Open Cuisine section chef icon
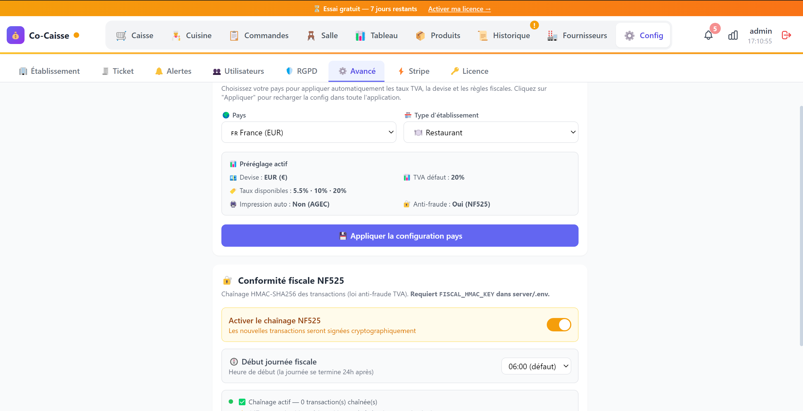This screenshot has width=803, height=411. [x=176, y=36]
